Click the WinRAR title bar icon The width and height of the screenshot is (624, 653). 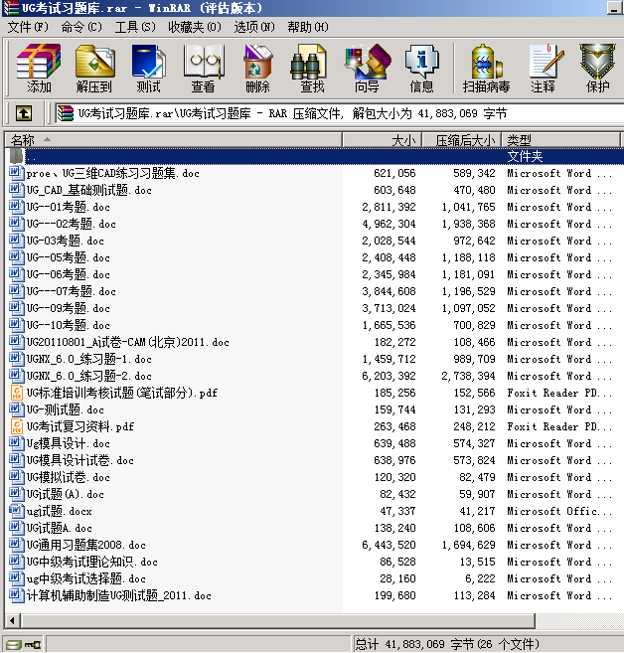[11, 8]
